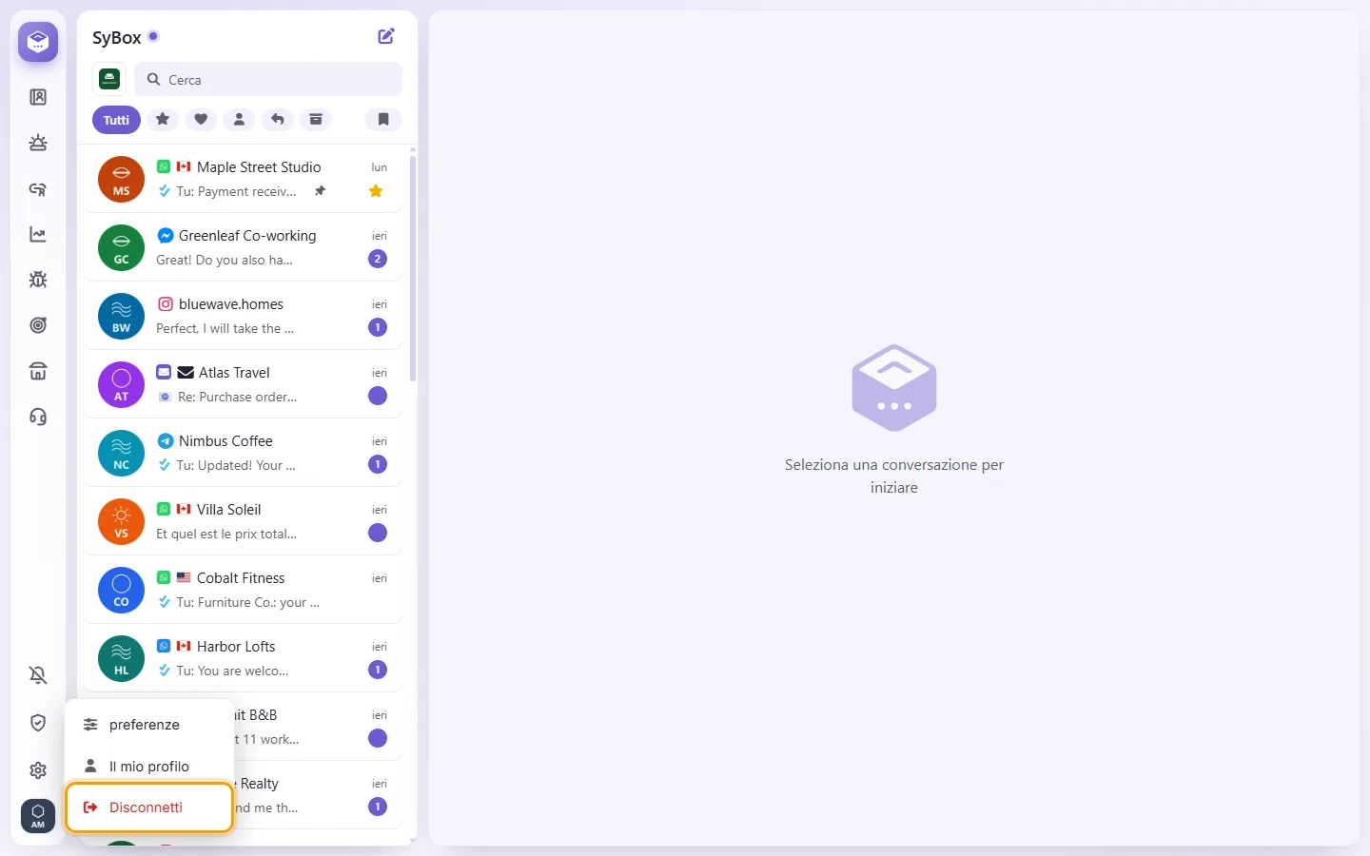Click the pin icon on Maple Street Studio
The width and height of the screenshot is (1370, 856).
coord(321,191)
